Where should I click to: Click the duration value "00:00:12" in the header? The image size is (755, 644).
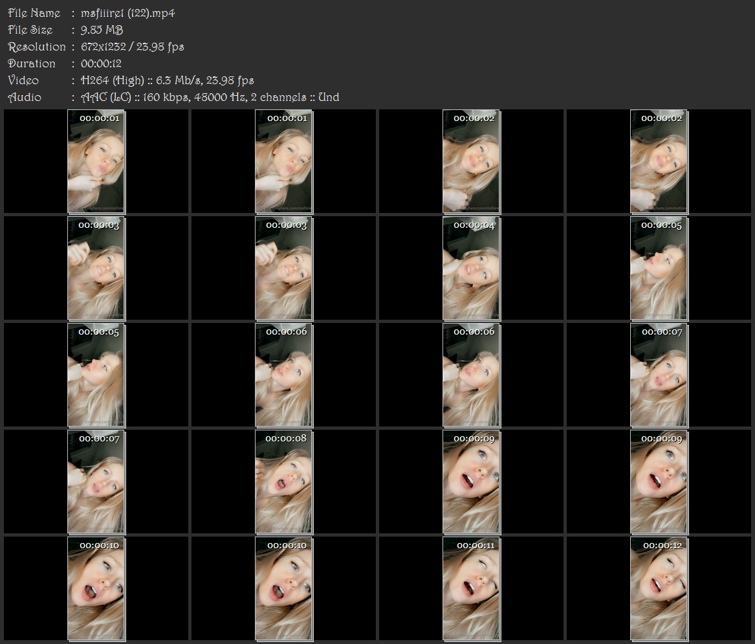(x=101, y=63)
